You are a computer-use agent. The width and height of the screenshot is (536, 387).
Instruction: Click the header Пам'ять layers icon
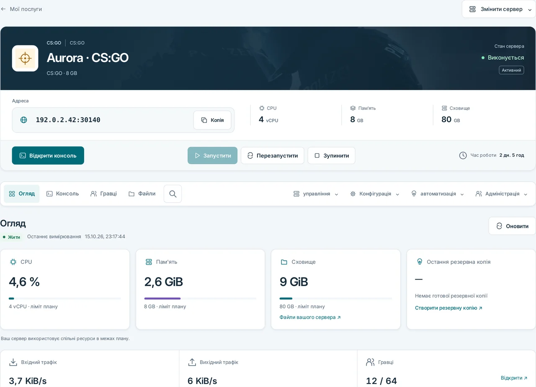(353, 108)
